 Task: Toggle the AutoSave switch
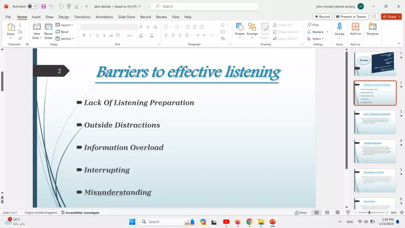33,6
